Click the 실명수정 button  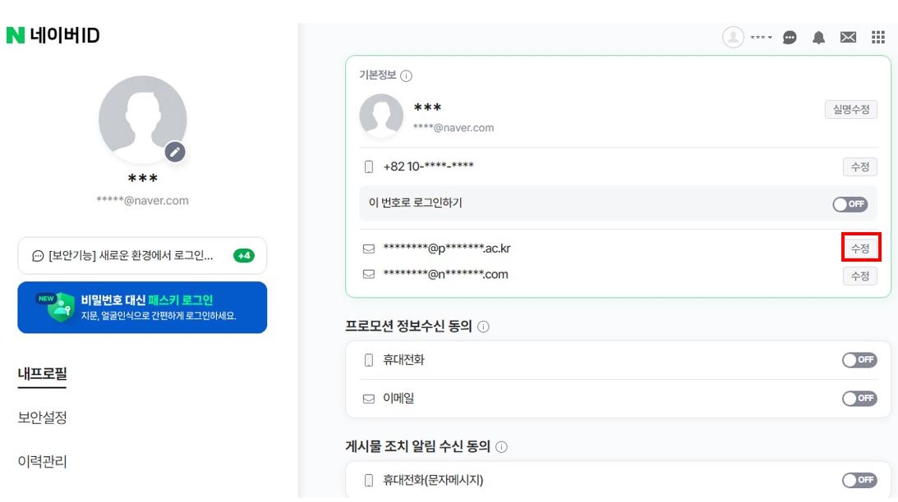(850, 110)
